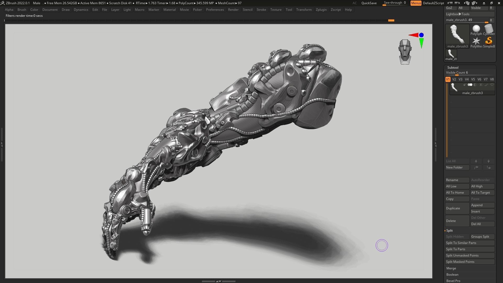The height and width of the screenshot is (283, 503).
Task: Expand the Subtool panel header
Action: coord(453,67)
